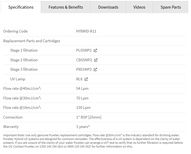Viewport: 191px width, 154px height.
Task: Click the Replacement Parts and Cartridges heading
Action: point(32,41)
